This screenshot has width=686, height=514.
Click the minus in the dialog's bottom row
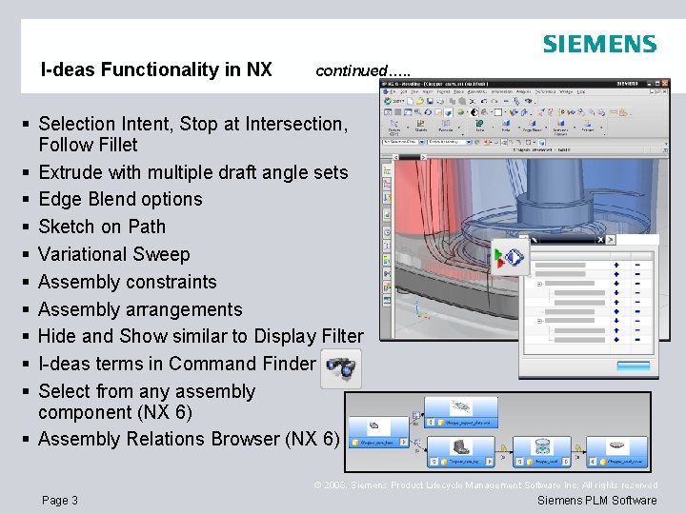(637, 340)
